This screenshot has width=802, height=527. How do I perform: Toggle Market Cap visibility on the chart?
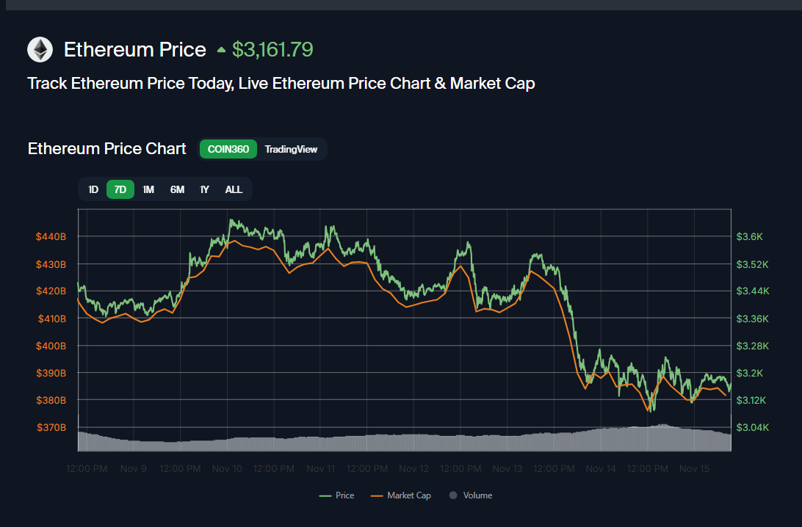click(401, 495)
